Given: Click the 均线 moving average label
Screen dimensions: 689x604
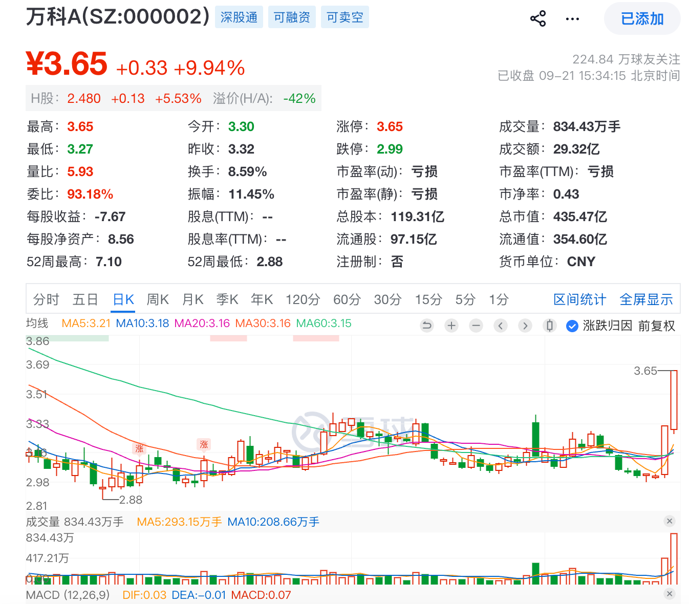Looking at the screenshot, I should 37,323.
